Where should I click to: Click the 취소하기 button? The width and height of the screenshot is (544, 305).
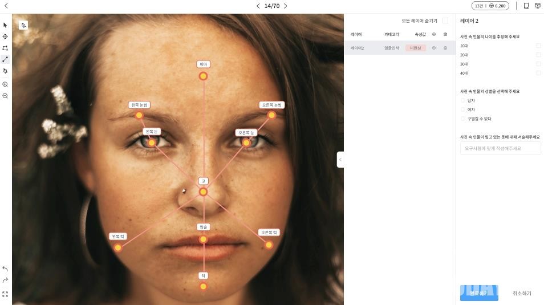[x=521, y=293]
